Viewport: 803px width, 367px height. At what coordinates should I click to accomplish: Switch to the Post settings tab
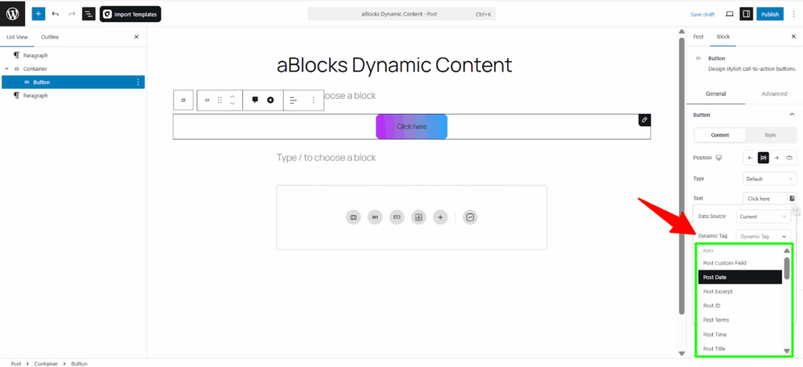[x=698, y=37]
